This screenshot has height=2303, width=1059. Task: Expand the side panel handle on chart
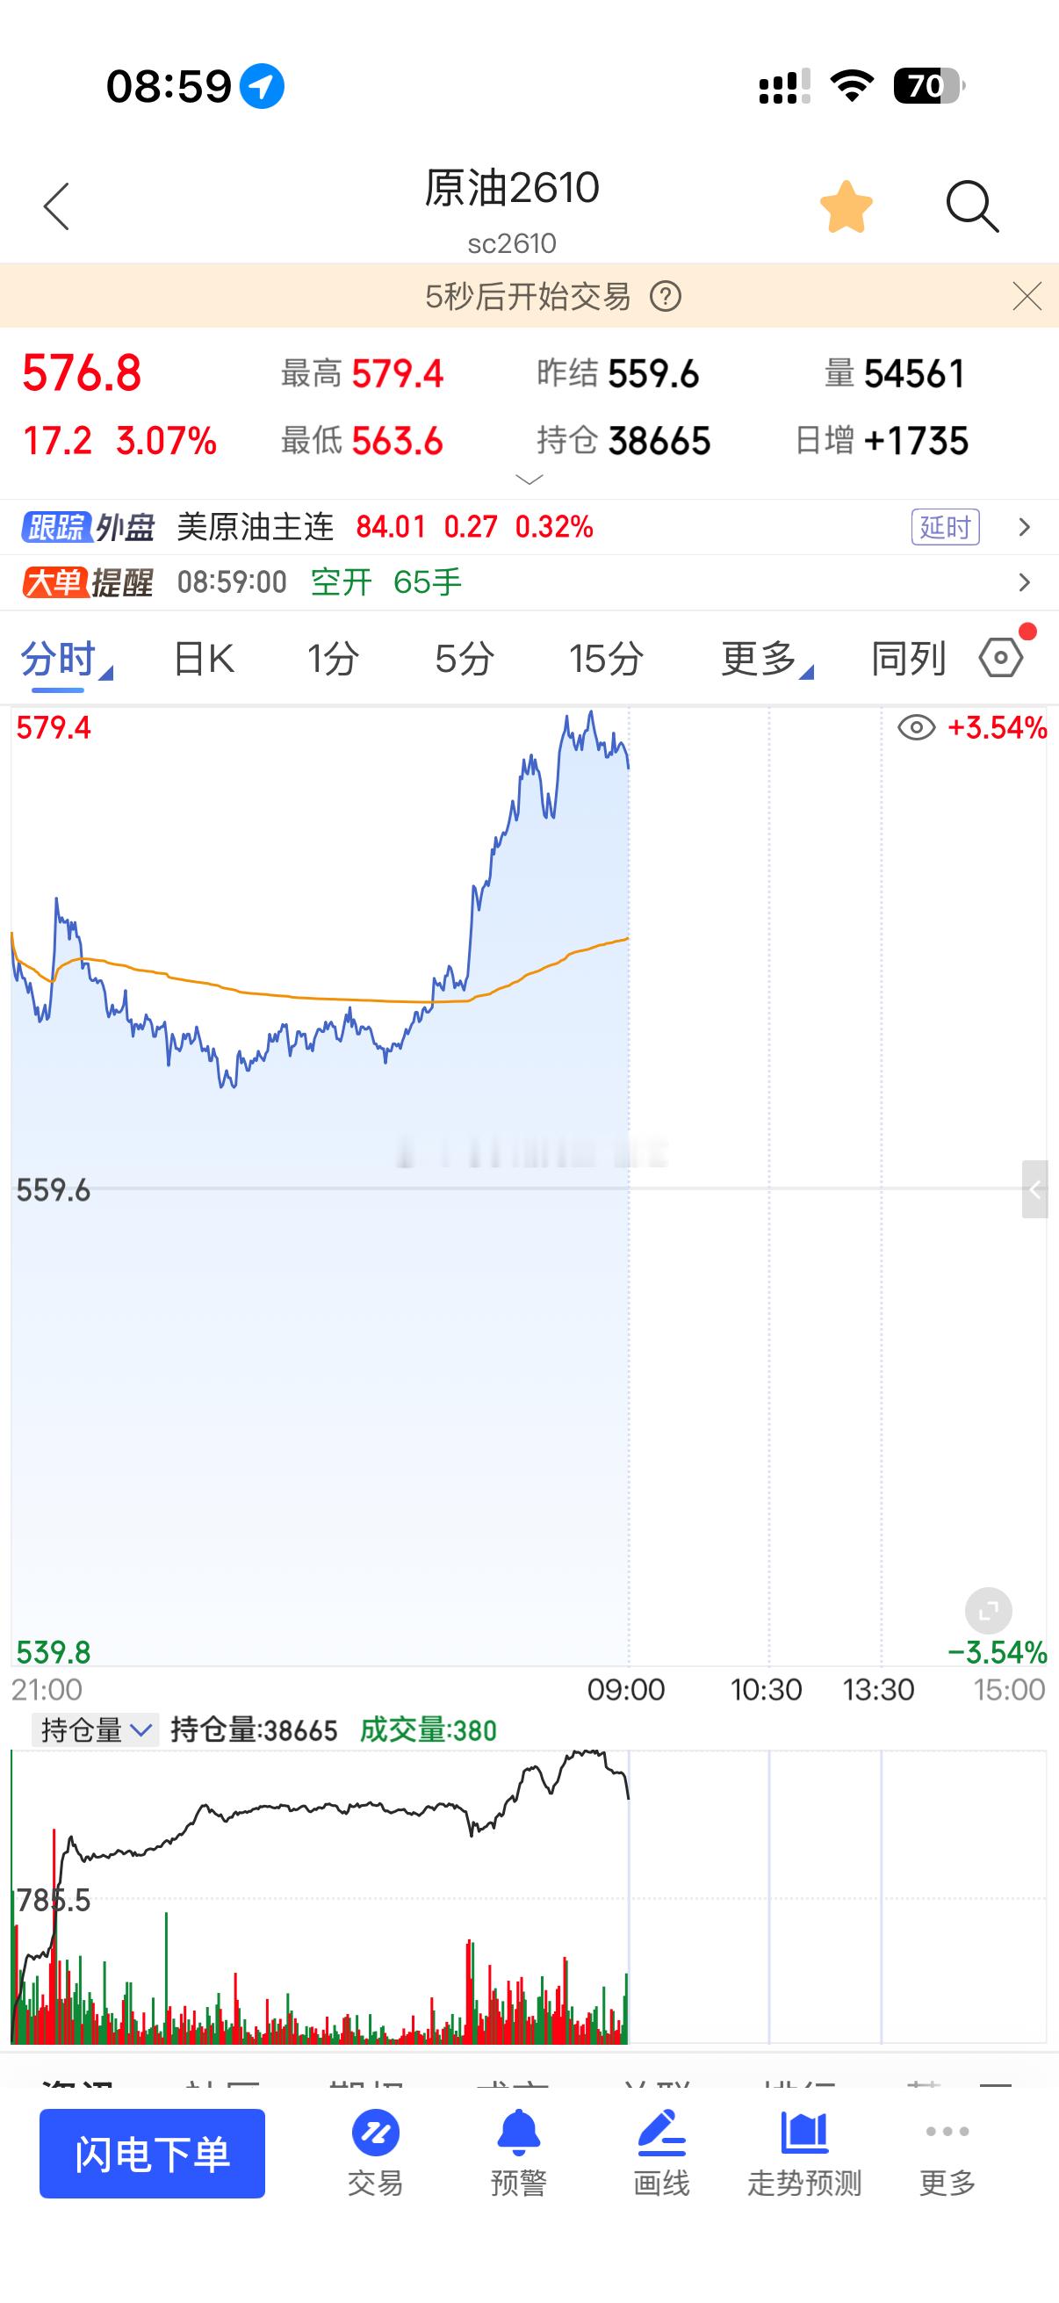tap(1035, 1189)
